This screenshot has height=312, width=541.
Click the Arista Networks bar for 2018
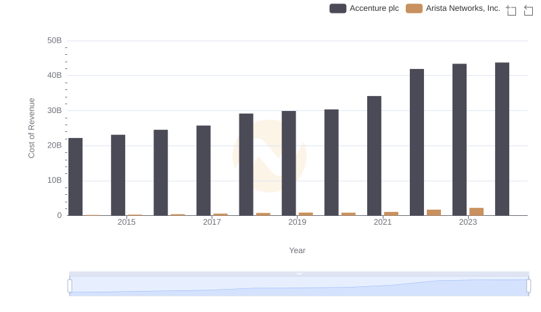(263, 215)
